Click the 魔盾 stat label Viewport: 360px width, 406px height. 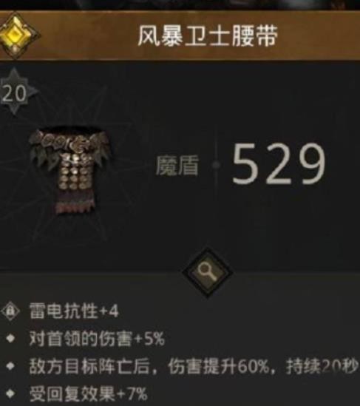[177, 166]
